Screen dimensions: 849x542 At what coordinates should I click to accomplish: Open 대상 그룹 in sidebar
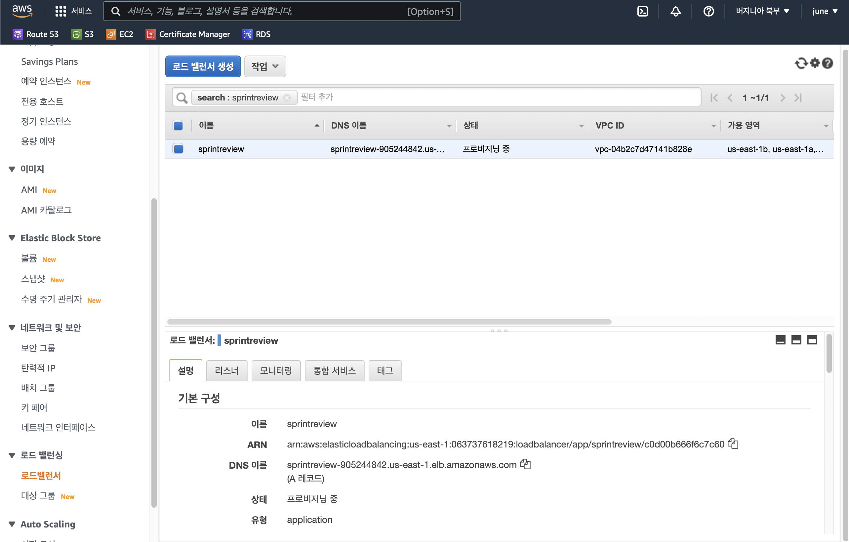(38, 495)
